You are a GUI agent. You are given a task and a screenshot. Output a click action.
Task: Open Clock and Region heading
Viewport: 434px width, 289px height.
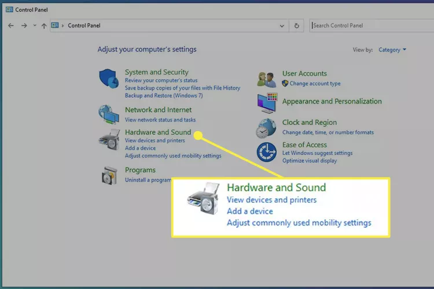310,123
